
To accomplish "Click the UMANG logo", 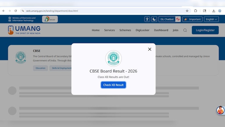I will click(x=24, y=30).
